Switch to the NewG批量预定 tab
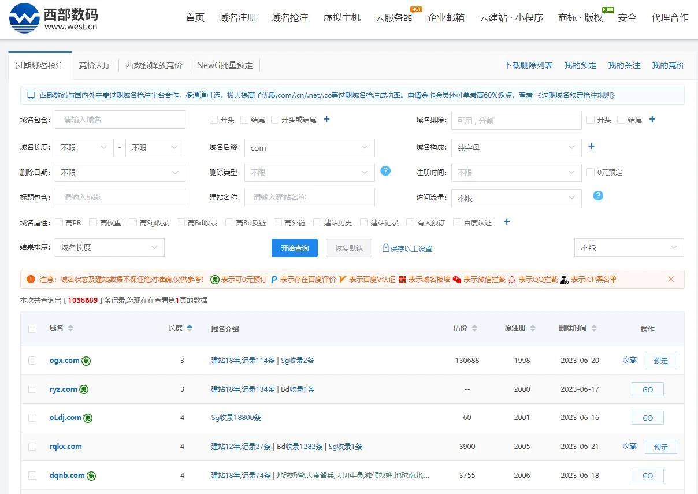 225,65
